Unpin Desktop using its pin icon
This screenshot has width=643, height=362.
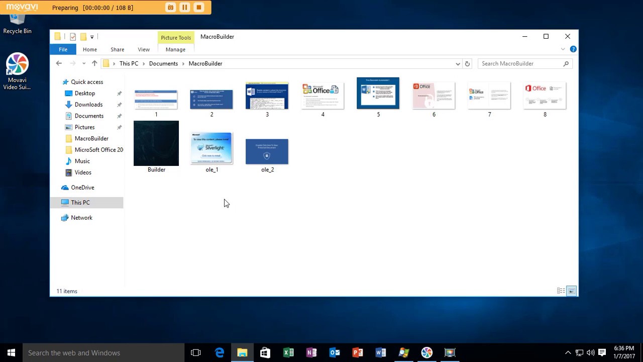(x=119, y=94)
